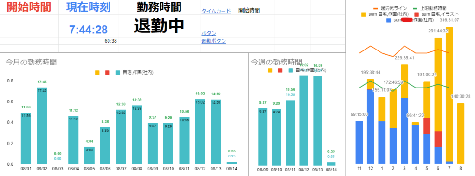Click the red segment in month 5 bar
Screen dimensions: 475x176
click(x=427, y=126)
